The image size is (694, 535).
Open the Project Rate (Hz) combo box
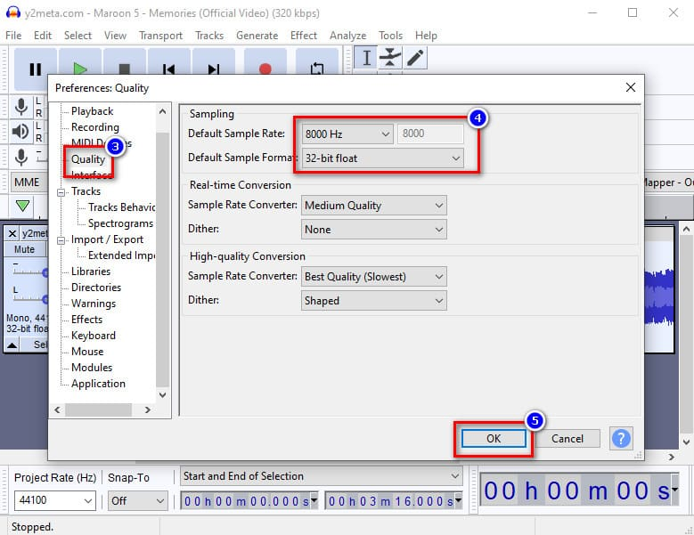click(53, 501)
